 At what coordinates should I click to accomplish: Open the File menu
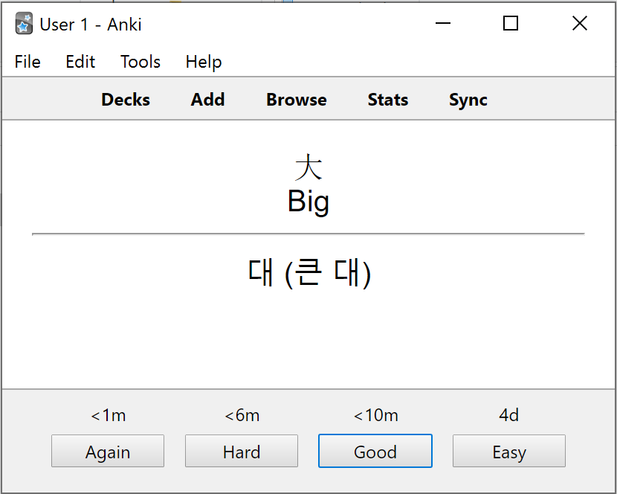click(x=28, y=62)
